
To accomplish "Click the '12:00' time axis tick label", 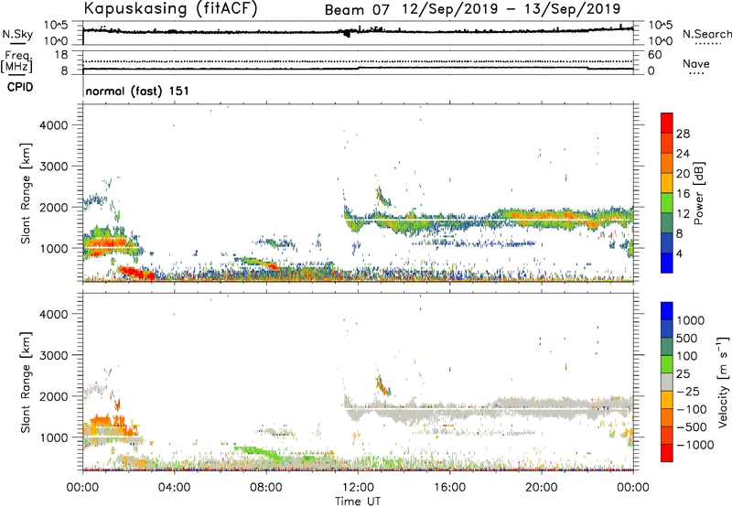I will [x=358, y=488].
